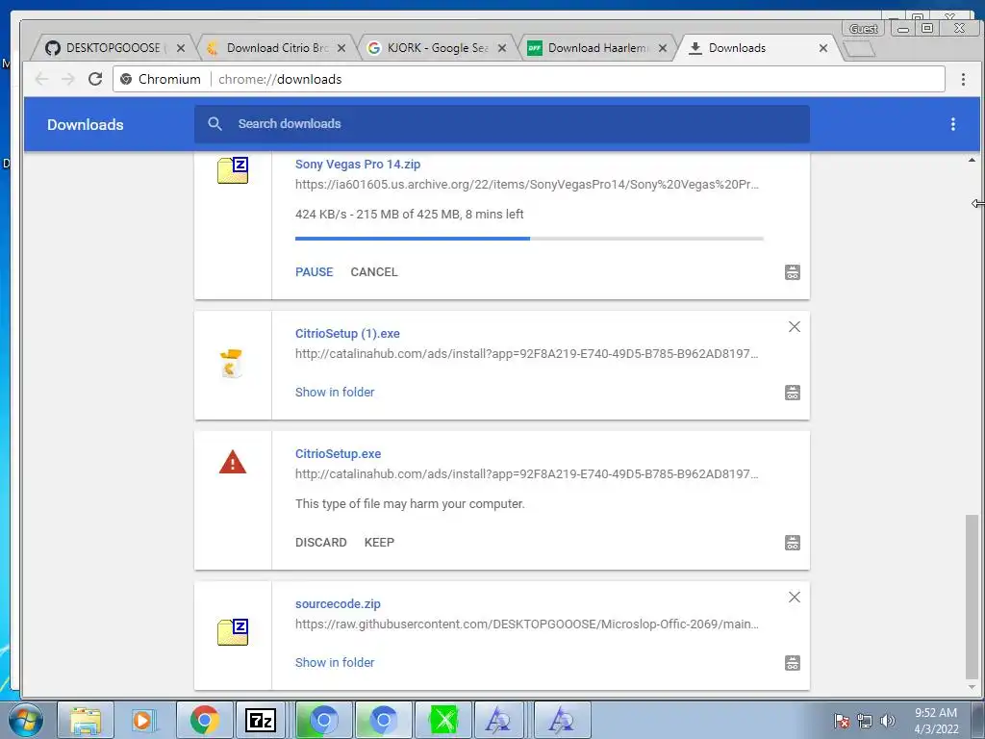Click the scrollbar down arrow
The height and width of the screenshot is (739, 985).
(x=972, y=687)
